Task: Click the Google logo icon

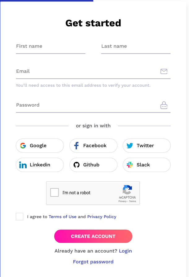Action: [x=23, y=146]
